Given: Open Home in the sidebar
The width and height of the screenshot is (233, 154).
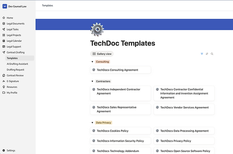Looking at the screenshot, I should [x=10, y=18].
